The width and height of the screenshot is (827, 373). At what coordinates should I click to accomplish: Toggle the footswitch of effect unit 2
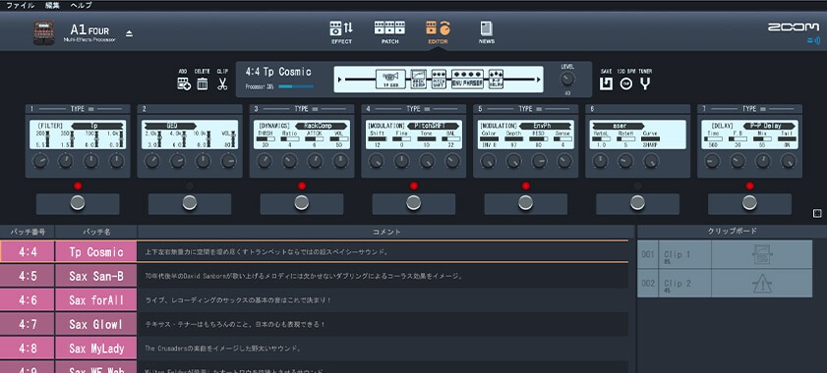(190, 203)
